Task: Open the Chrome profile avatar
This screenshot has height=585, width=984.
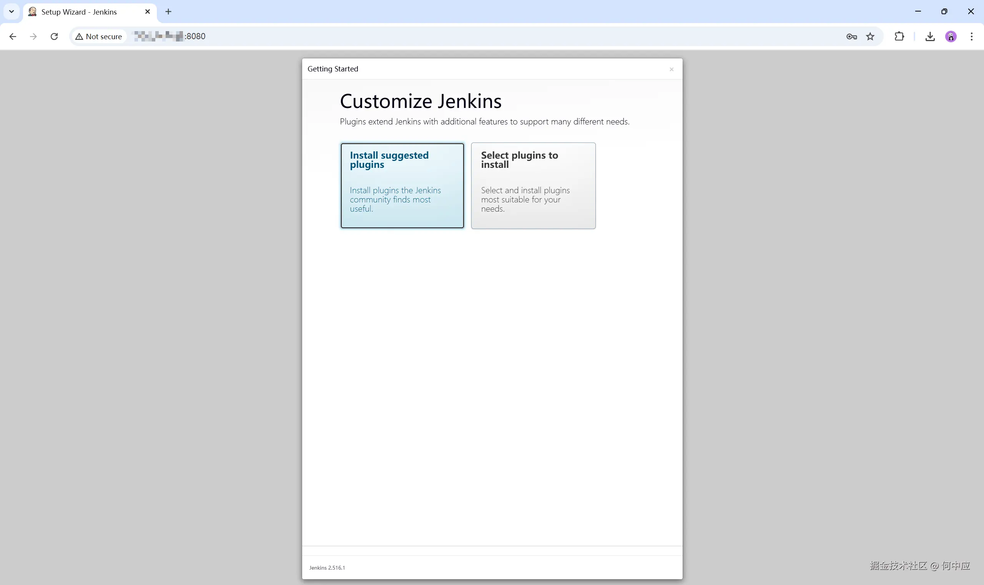Action: pos(951,36)
